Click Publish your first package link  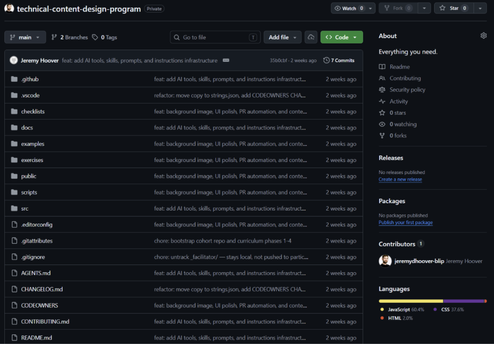tap(405, 223)
